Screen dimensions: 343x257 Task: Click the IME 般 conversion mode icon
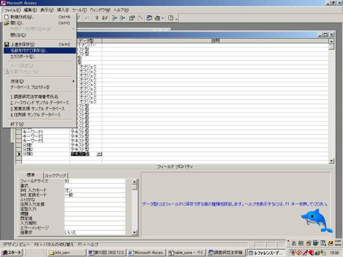[x=301, y=243]
